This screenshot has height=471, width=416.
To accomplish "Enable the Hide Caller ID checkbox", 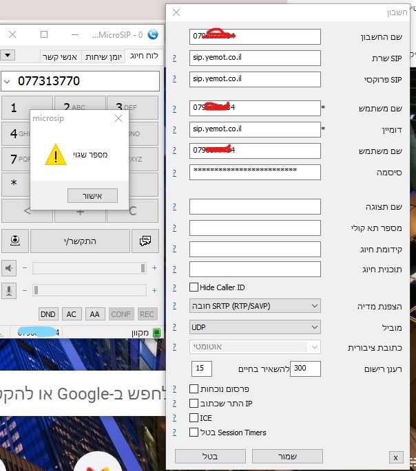I will [194, 287].
